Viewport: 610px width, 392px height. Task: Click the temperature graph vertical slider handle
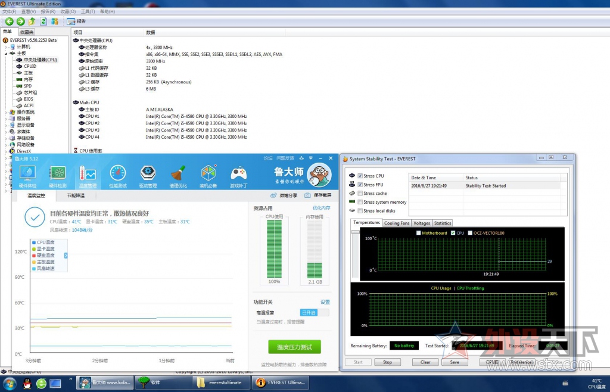click(355, 232)
